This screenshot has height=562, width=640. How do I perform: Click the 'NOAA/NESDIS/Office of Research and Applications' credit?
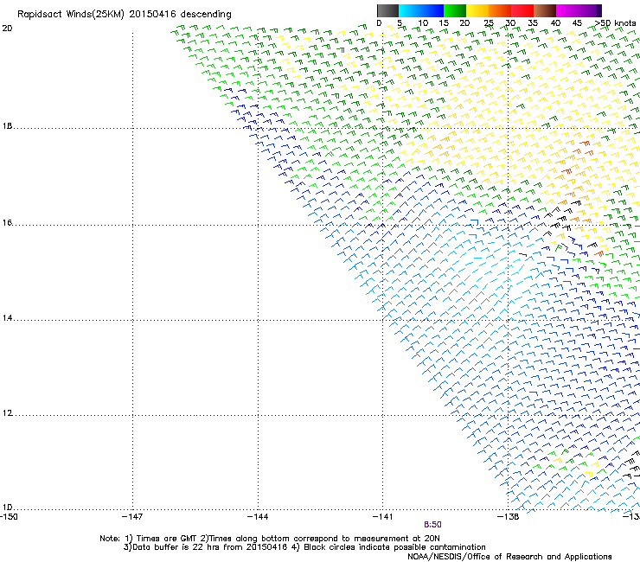(x=509, y=557)
